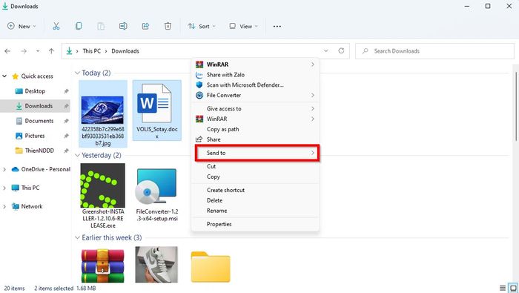Open the See more ellipsis menu

point(277,26)
